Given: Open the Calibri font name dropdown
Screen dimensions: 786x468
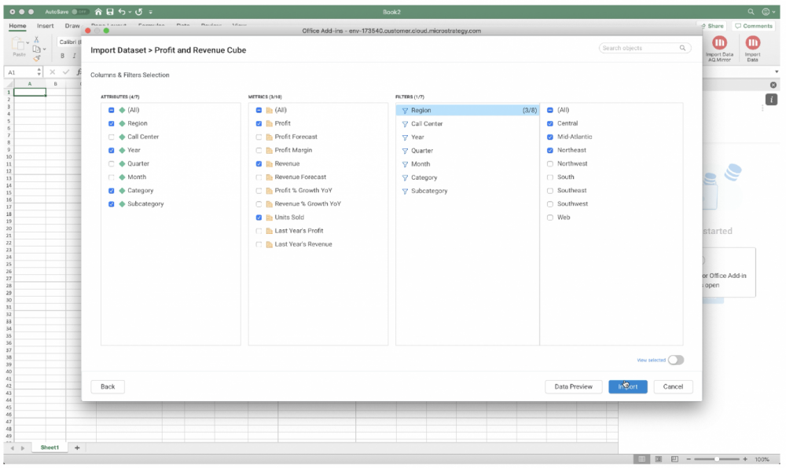Looking at the screenshot, I should pos(70,42).
